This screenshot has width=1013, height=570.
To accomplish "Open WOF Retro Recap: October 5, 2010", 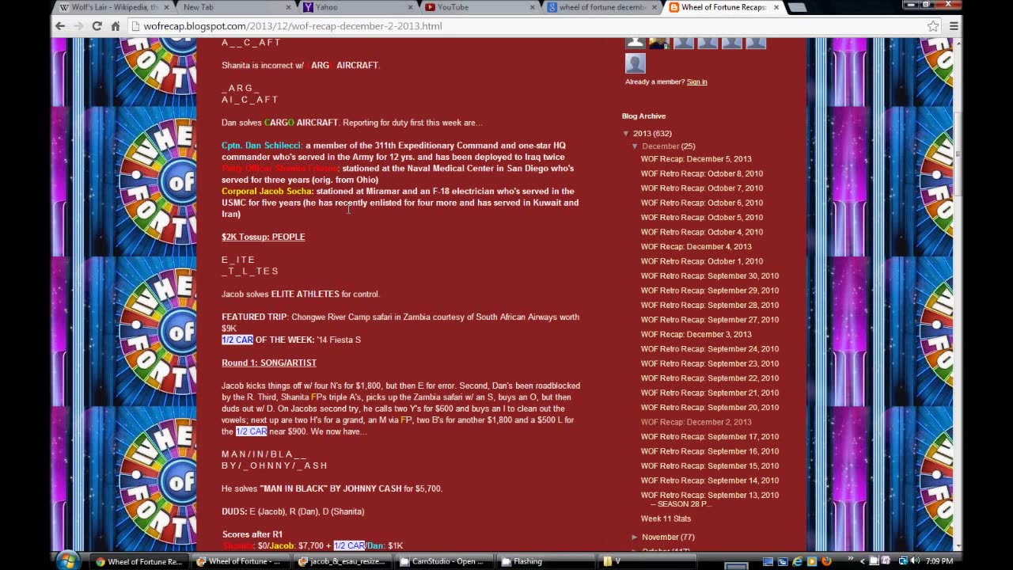I will [x=702, y=218].
